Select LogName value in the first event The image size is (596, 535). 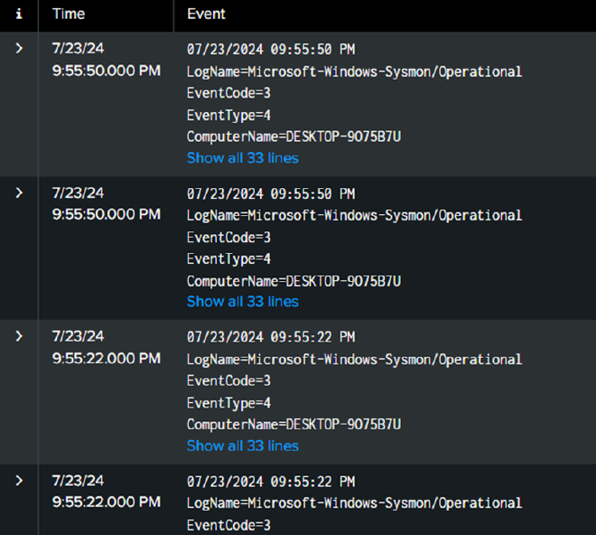(385, 71)
